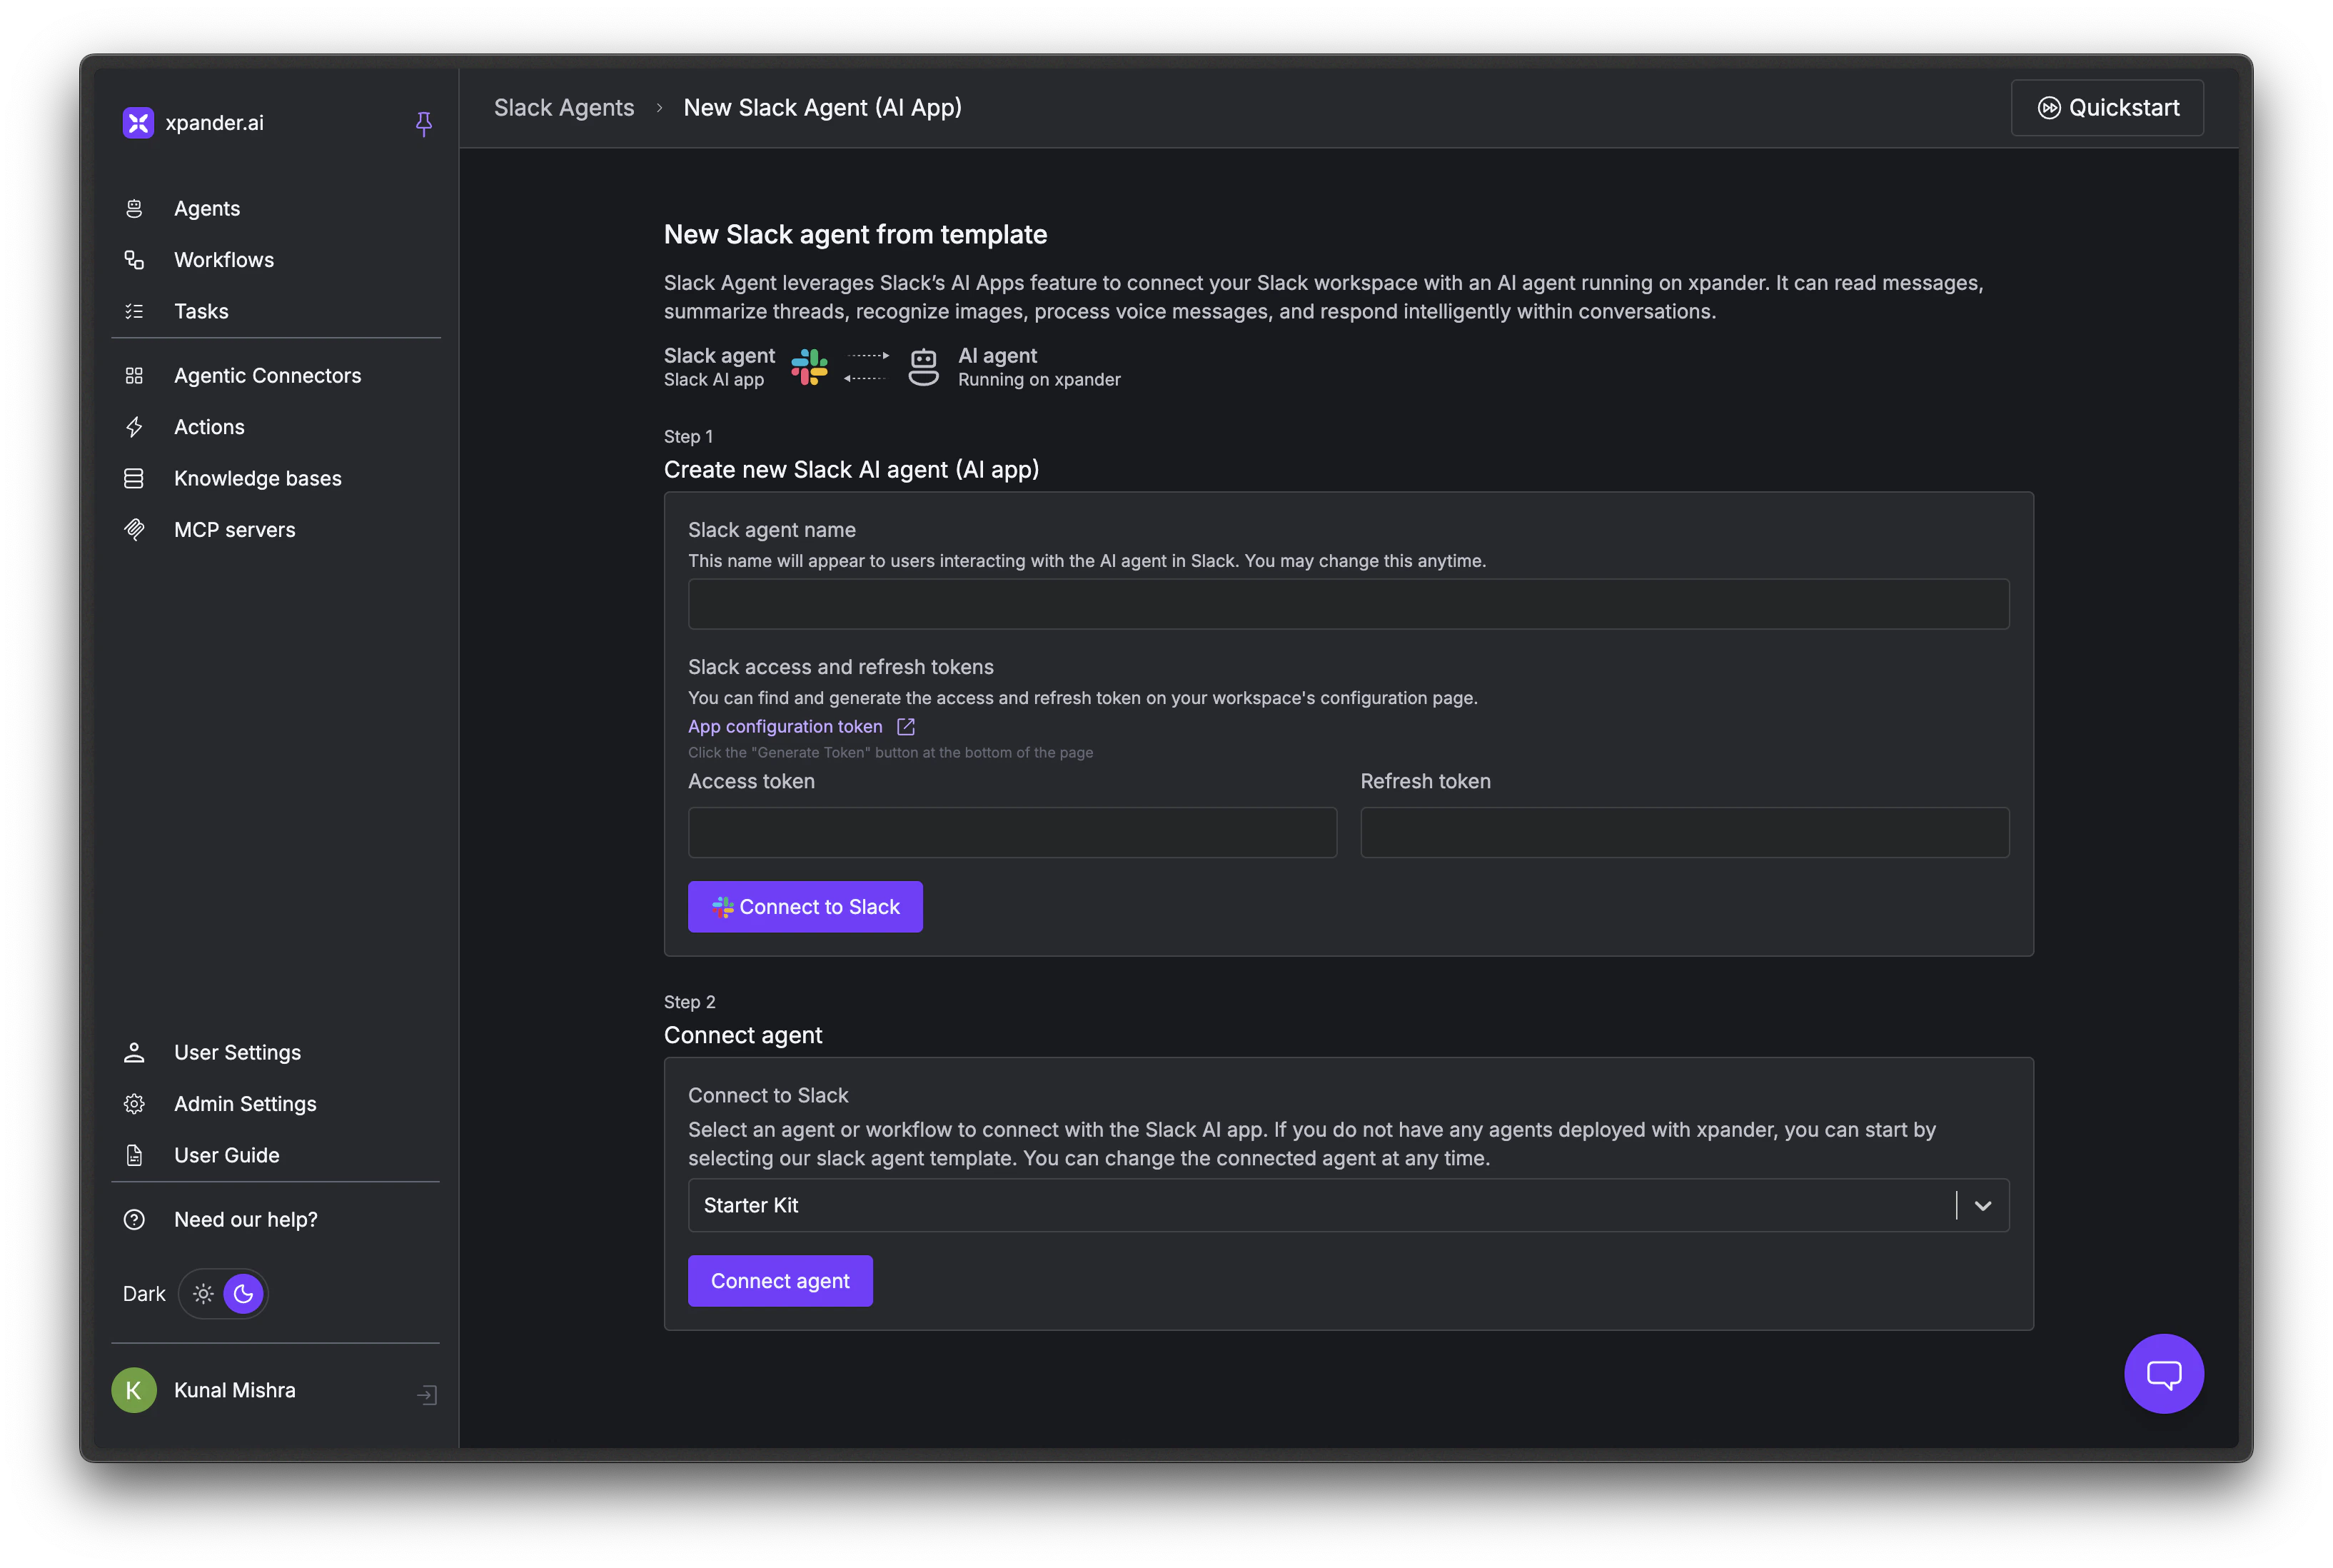Click New Slack Agent (AI App) breadcrumb
The image size is (2333, 1568).
click(x=822, y=107)
